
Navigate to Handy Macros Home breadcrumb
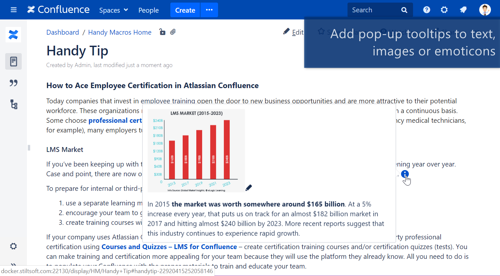[120, 32]
